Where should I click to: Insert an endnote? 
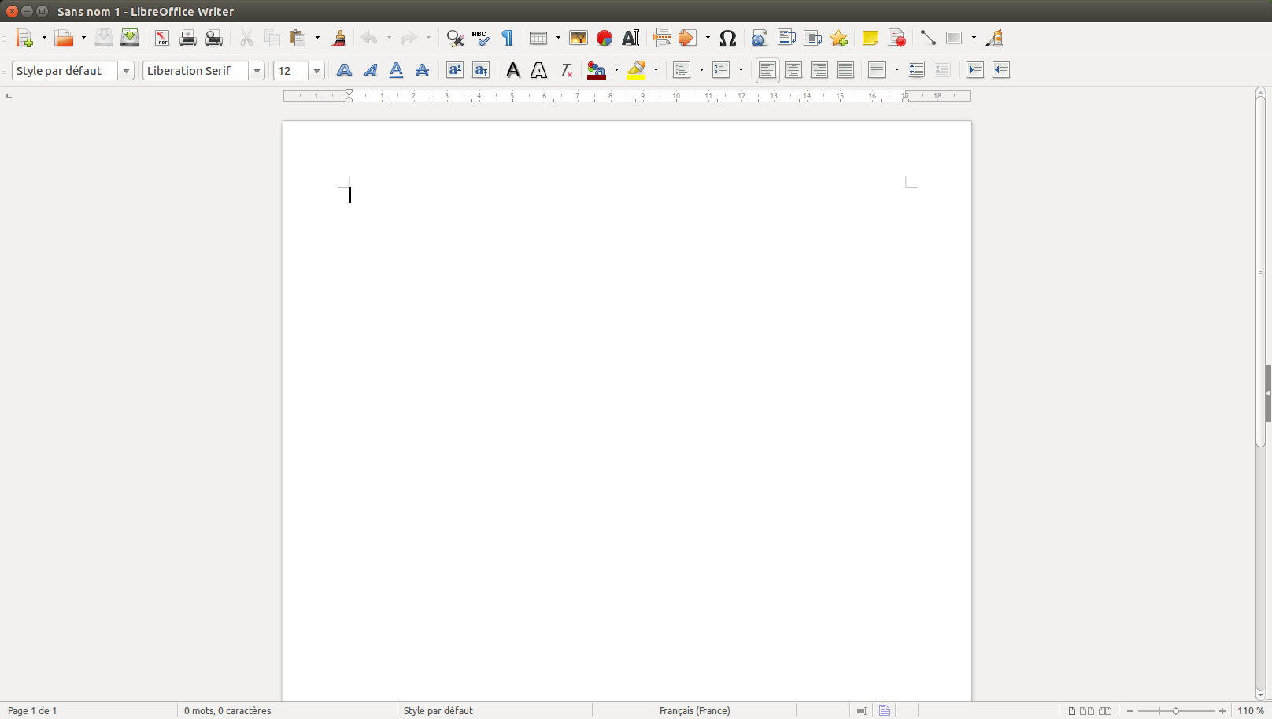pyautogui.click(x=813, y=38)
